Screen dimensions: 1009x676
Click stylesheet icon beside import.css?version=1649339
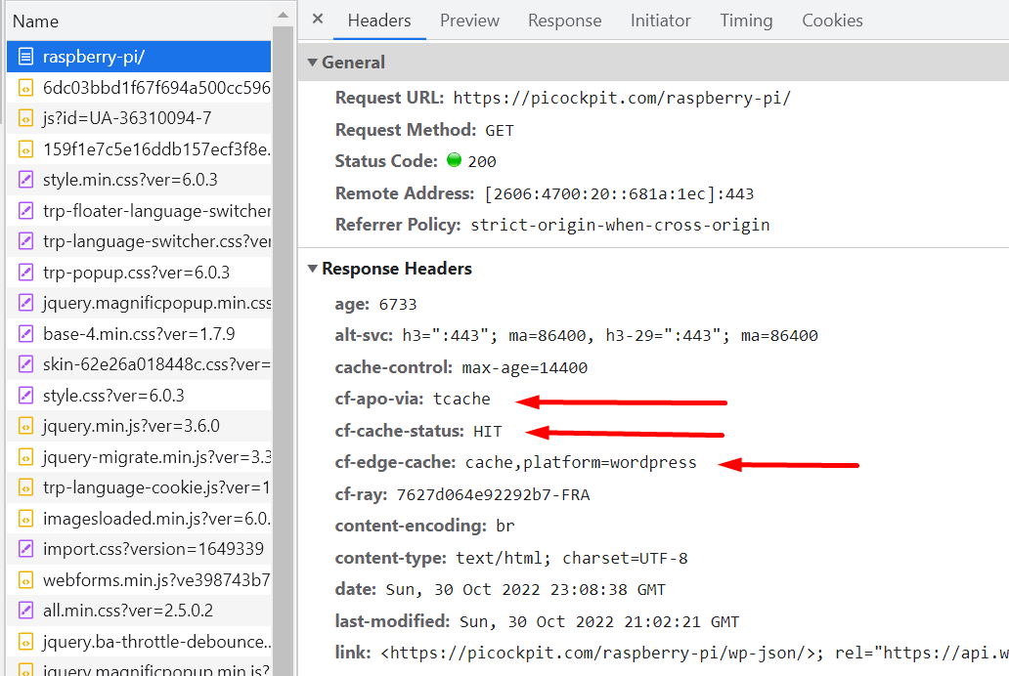click(x=25, y=549)
